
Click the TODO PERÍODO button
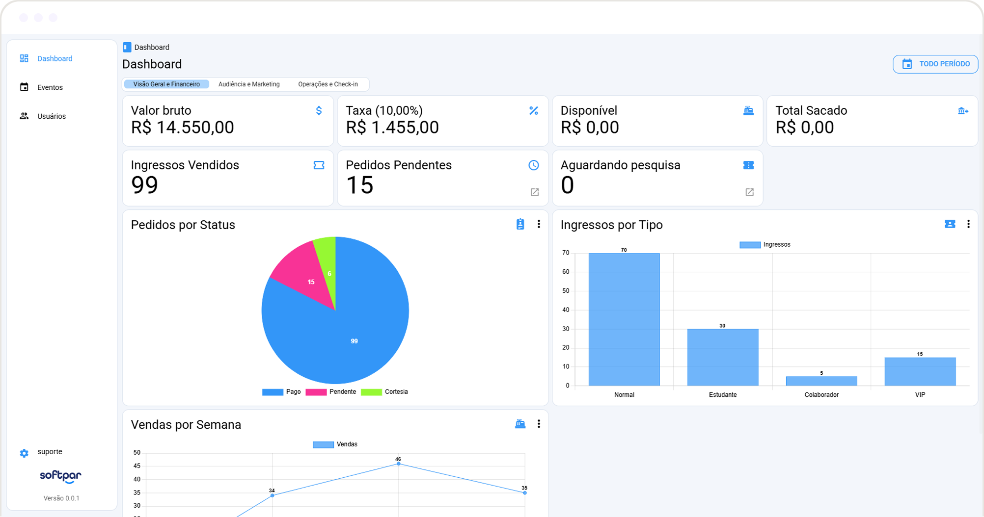[935, 64]
